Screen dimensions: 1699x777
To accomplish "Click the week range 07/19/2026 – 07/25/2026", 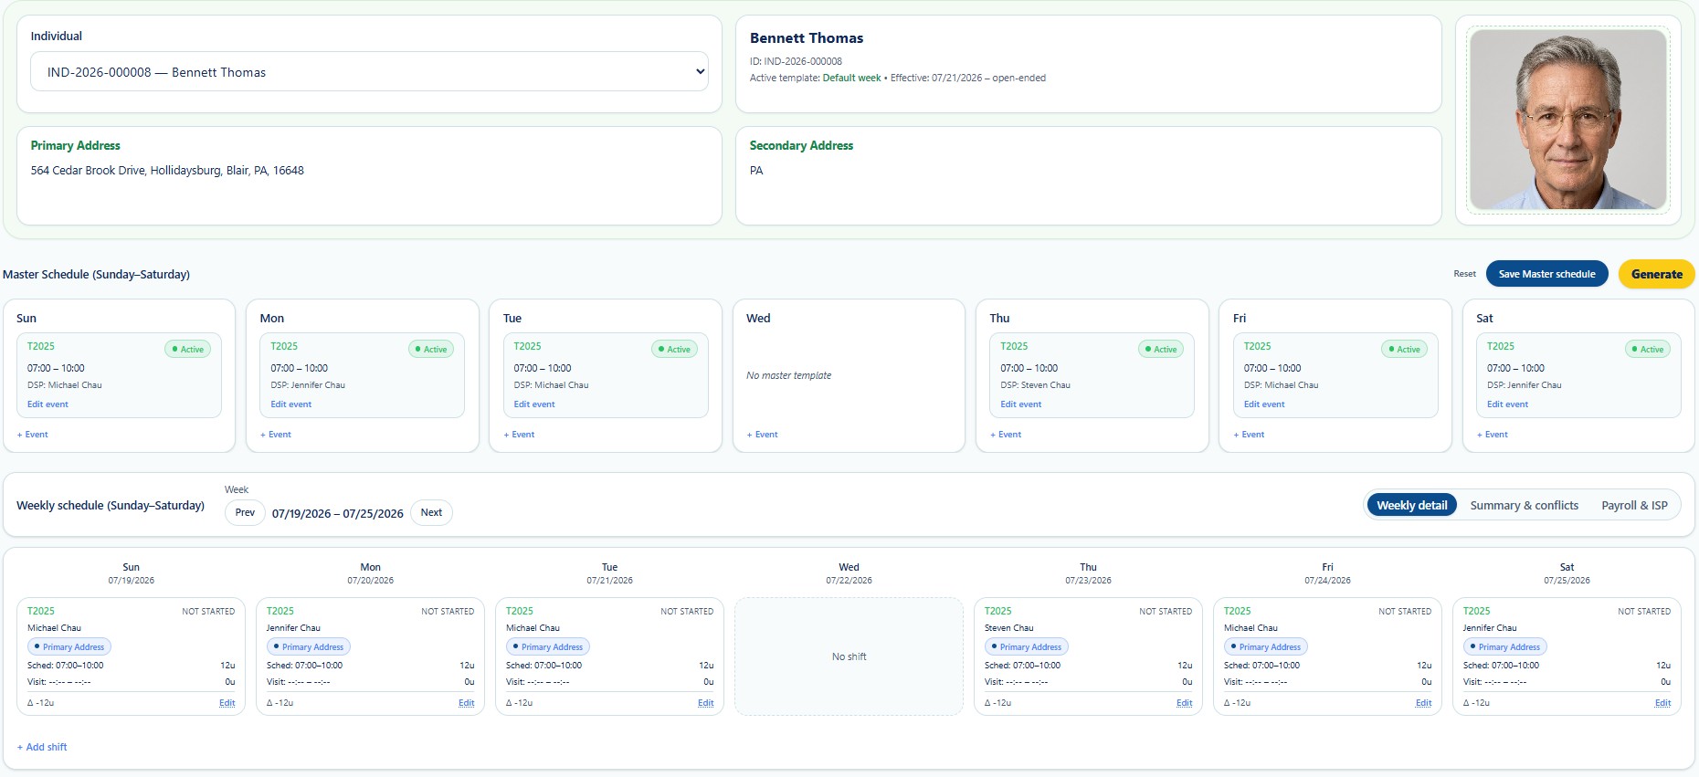I will [337, 513].
